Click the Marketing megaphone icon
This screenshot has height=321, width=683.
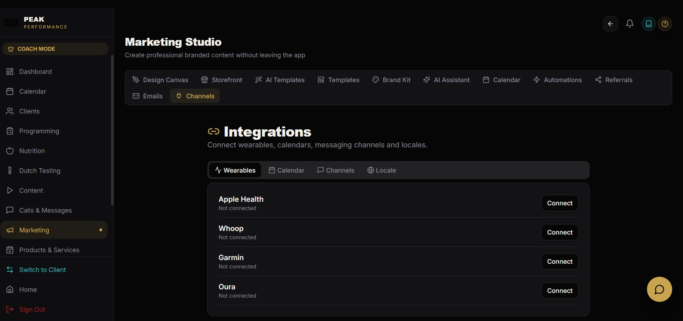pyautogui.click(x=10, y=230)
